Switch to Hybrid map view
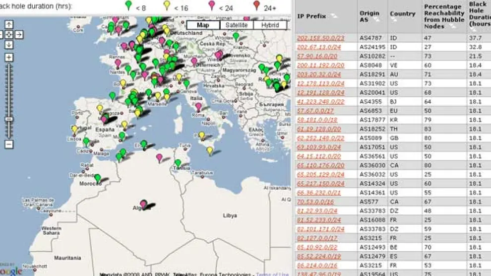Screen dimensions: 491x276 (x=270, y=25)
